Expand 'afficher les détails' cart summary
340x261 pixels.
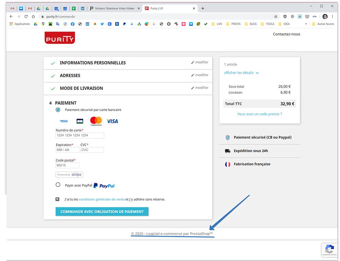[x=241, y=73]
